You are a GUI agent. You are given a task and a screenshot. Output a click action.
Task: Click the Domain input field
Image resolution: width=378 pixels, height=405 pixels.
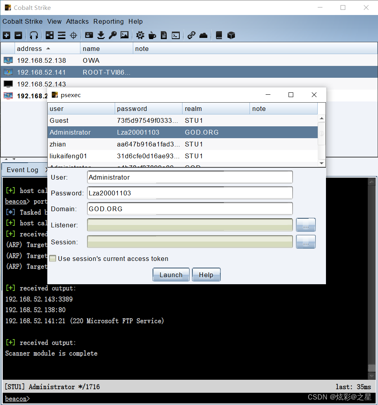(190, 209)
